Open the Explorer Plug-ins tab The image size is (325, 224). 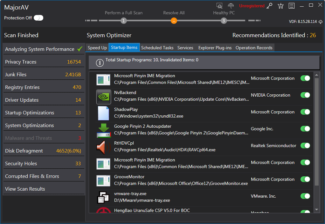point(214,48)
